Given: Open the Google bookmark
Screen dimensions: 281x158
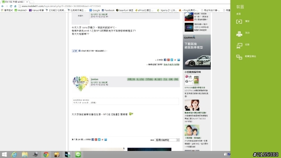Looking at the screenshot, I should click(95, 11).
